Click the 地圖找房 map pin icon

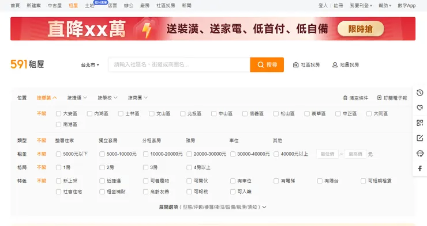pyautogui.click(x=335, y=65)
